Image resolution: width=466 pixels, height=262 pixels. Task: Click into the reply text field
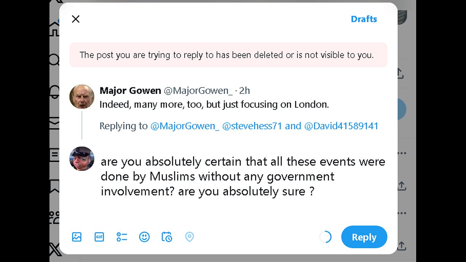click(243, 176)
